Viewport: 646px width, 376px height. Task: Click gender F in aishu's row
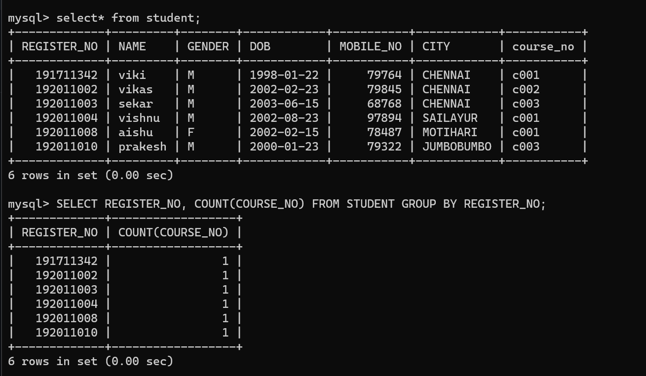coord(191,132)
